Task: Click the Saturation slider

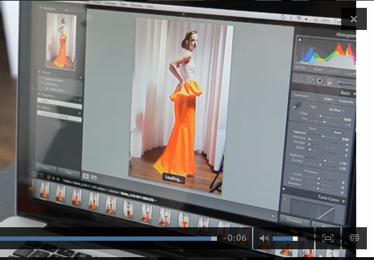Action: click(318, 188)
